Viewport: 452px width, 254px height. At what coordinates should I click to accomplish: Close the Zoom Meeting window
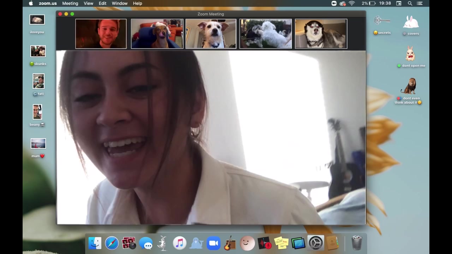60,14
